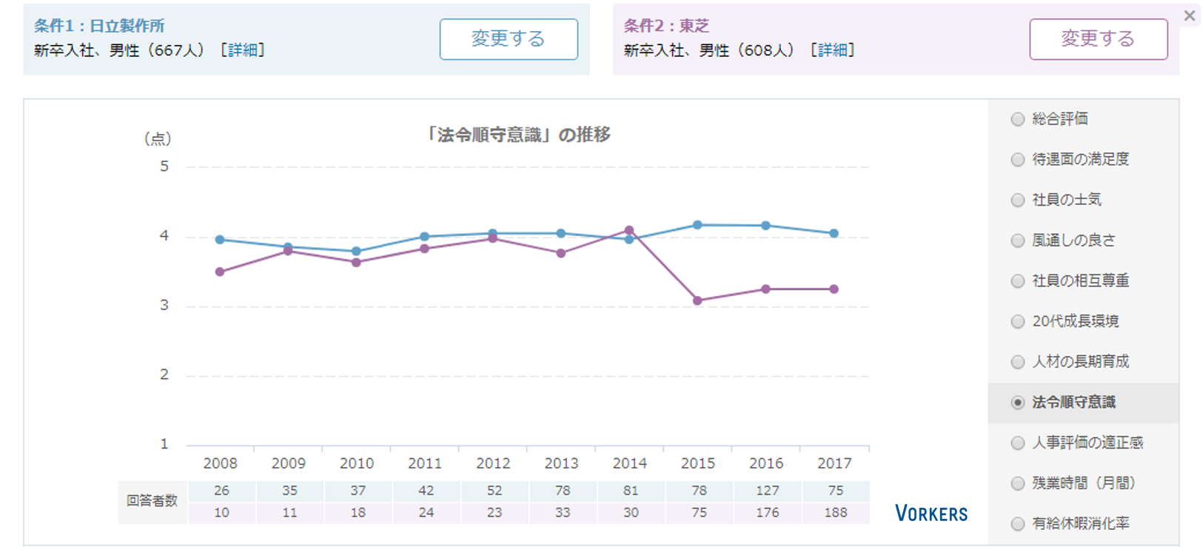Select the 待遇面の満足度 option

point(1018,160)
